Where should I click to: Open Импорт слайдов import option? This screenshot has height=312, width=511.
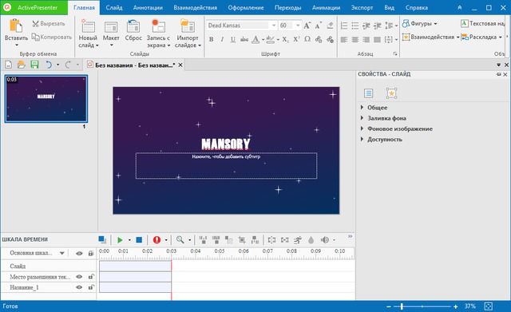(x=188, y=34)
